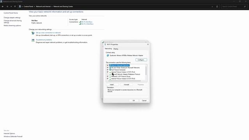Image resolution: width=249 pixels, height=140 pixels.
Task: Open the Internet Options link
Action: click(9, 134)
